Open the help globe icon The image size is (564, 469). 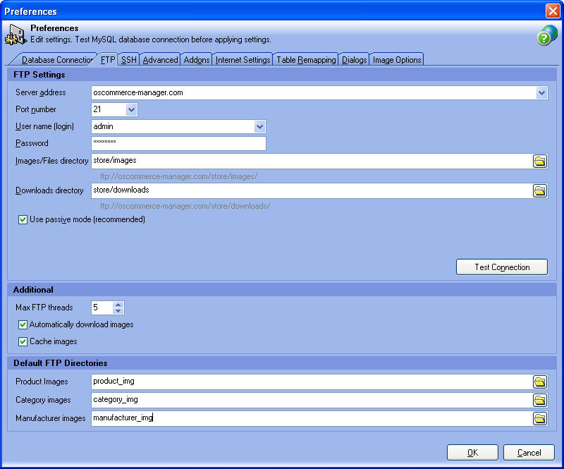pos(546,35)
